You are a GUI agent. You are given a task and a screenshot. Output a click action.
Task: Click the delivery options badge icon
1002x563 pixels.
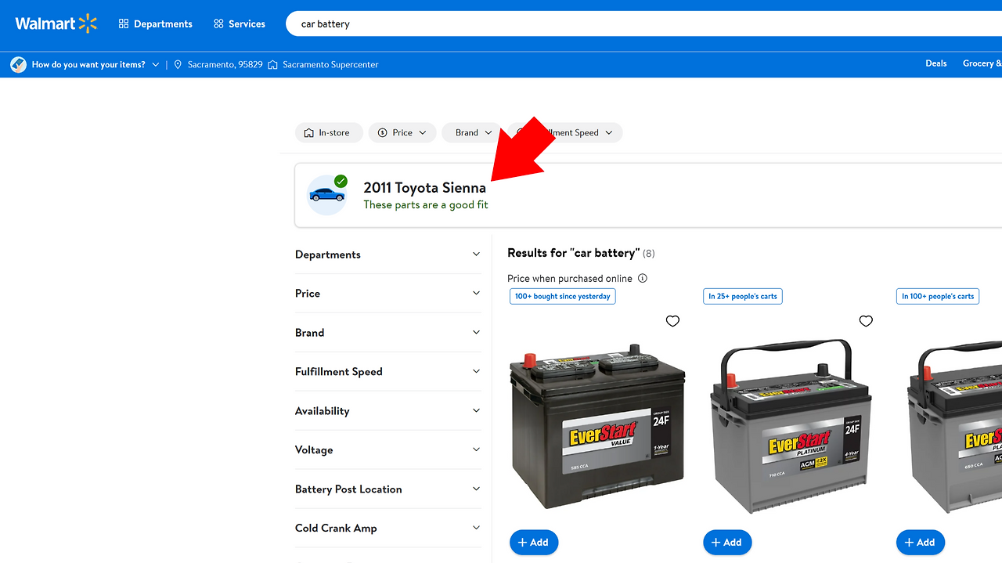click(18, 64)
